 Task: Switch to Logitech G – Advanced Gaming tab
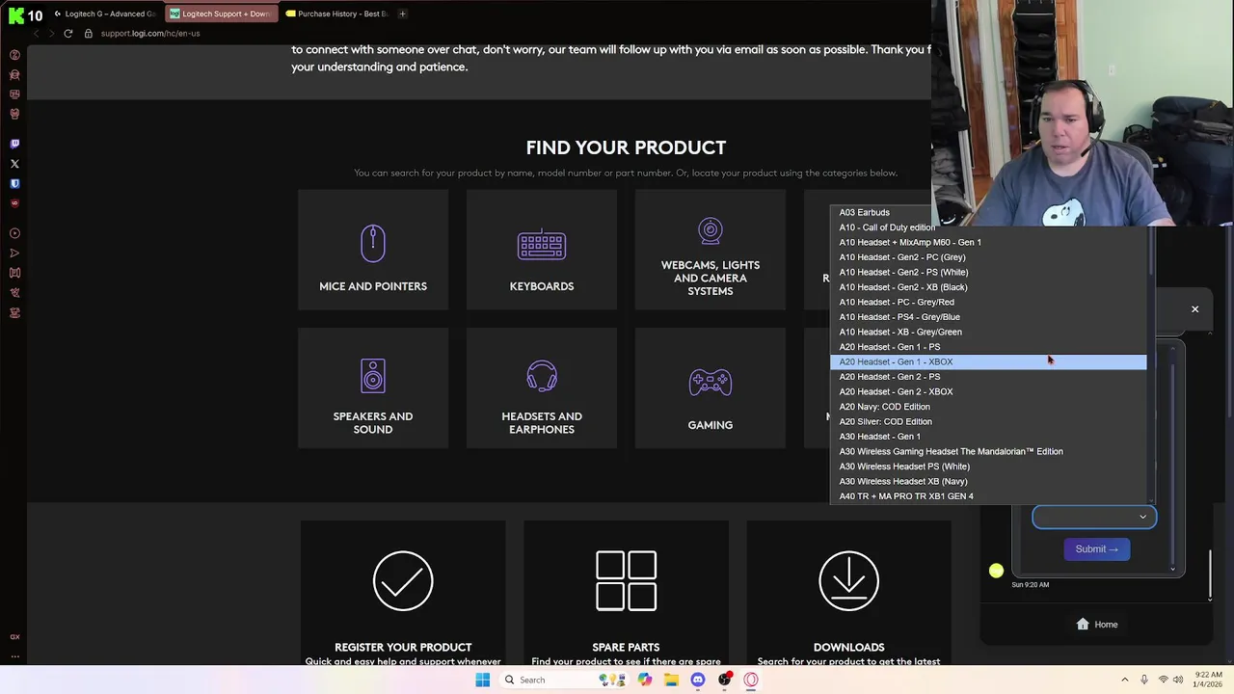point(105,13)
